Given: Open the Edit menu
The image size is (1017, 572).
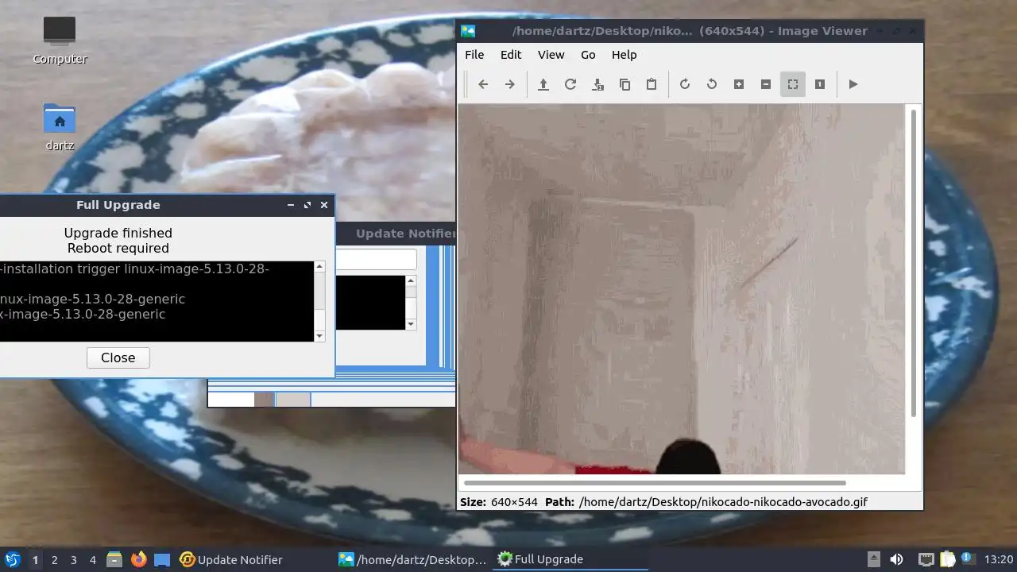Looking at the screenshot, I should click(x=511, y=55).
